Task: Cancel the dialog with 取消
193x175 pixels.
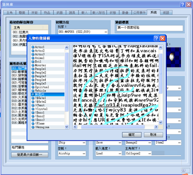Action: click(153, 135)
